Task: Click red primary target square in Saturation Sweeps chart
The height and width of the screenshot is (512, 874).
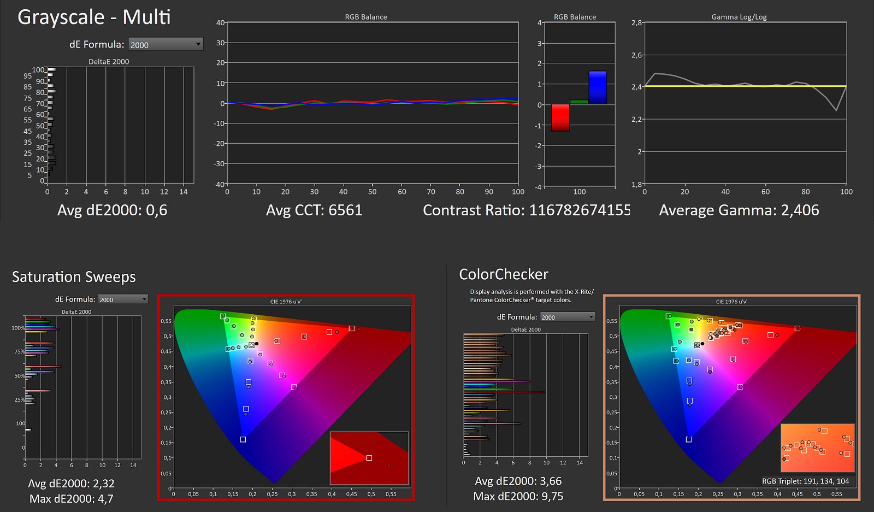Action: click(x=352, y=328)
